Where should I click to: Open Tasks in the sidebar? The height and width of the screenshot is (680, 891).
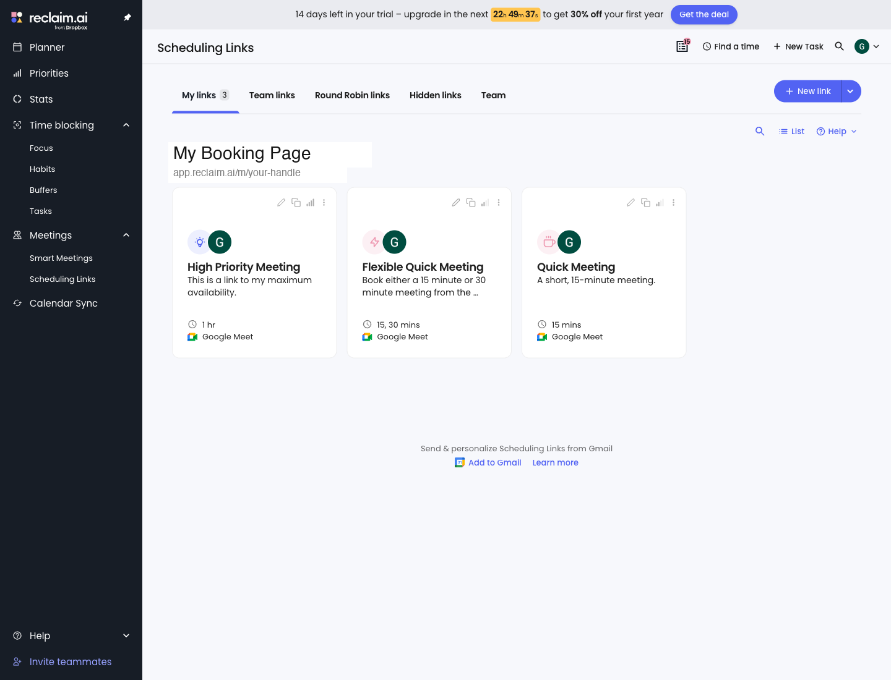pos(41,211)
